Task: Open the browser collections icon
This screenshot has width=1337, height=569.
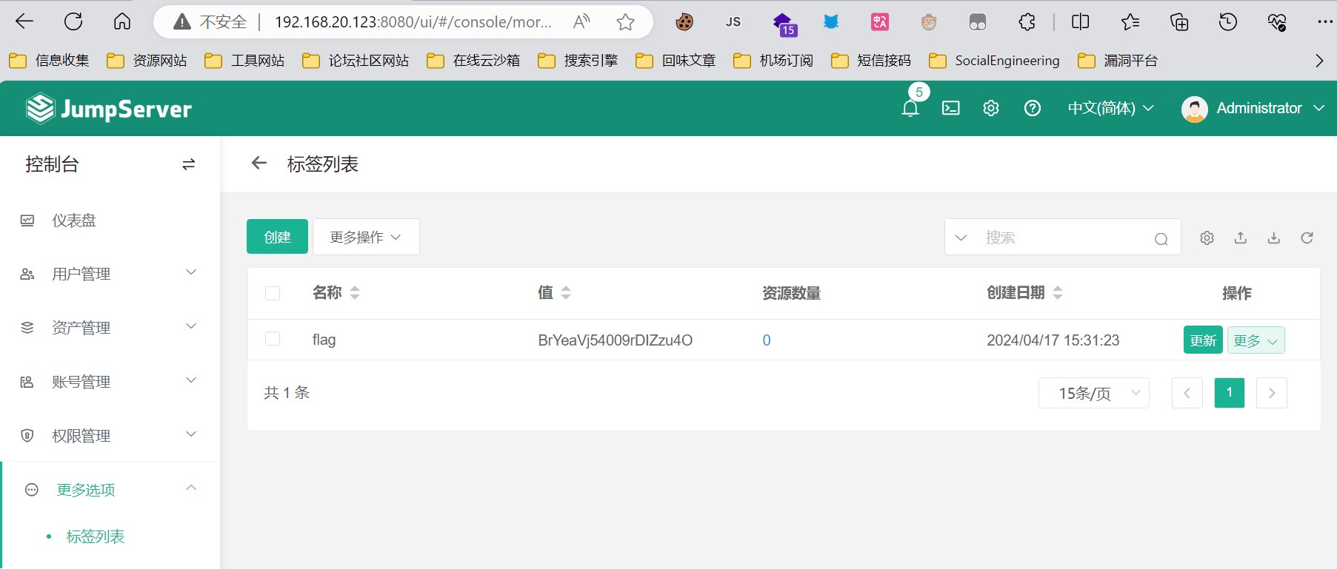Action: pos(1179,22)
